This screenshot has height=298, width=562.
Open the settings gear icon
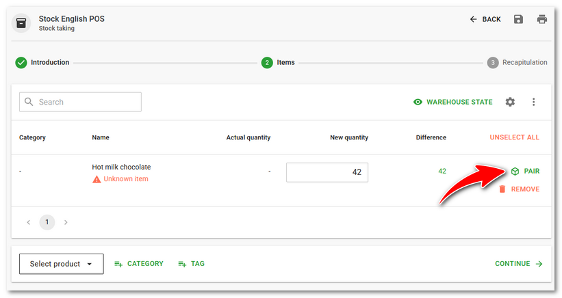coord(510,102)
